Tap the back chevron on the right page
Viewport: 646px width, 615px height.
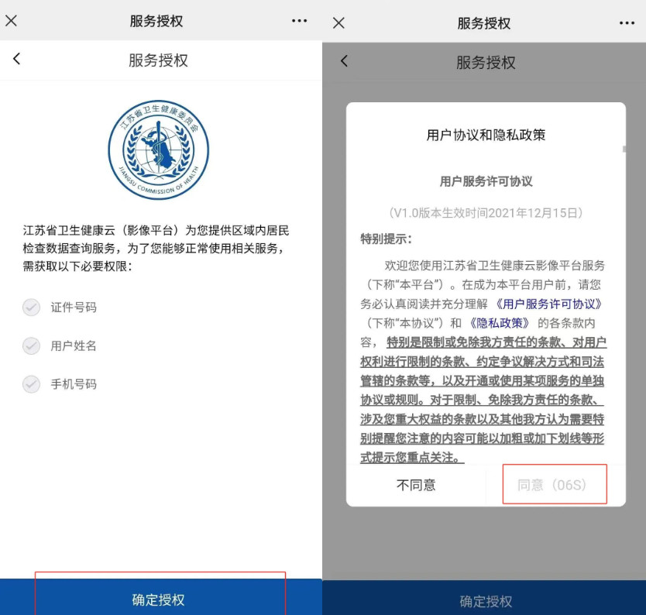coord(343,60)
